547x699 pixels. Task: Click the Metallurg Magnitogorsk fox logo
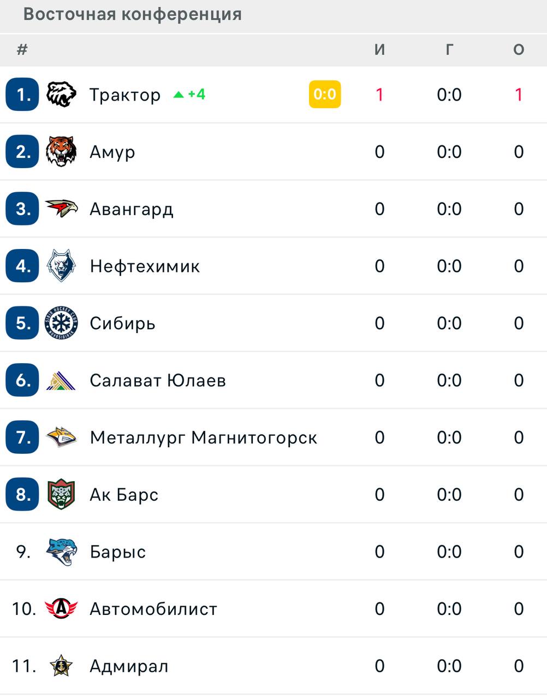coord(61,437)
